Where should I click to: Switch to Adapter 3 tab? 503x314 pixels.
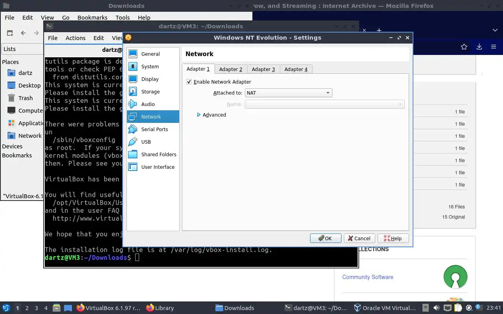pos(263,69)
